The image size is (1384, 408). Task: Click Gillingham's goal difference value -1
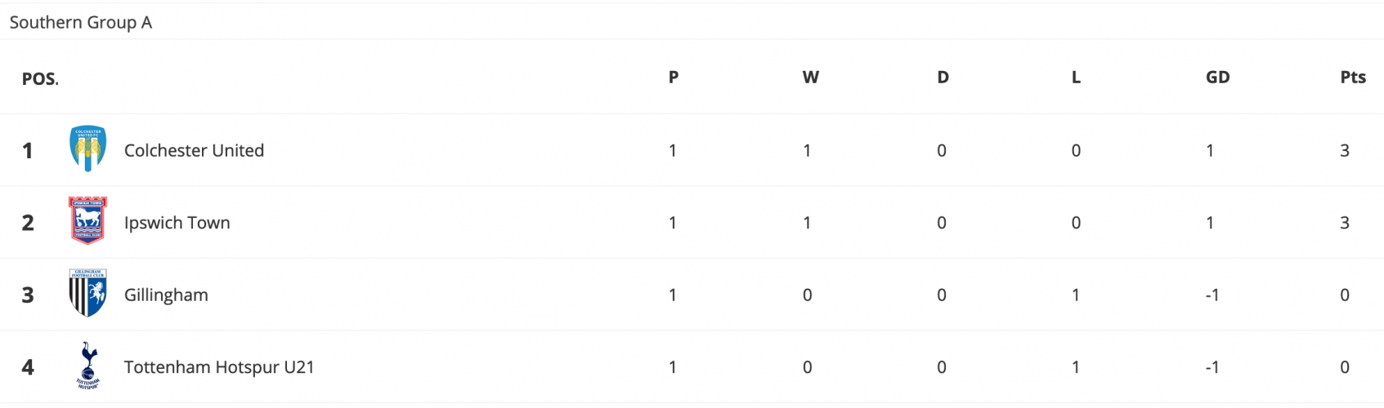coord(1212,295)
